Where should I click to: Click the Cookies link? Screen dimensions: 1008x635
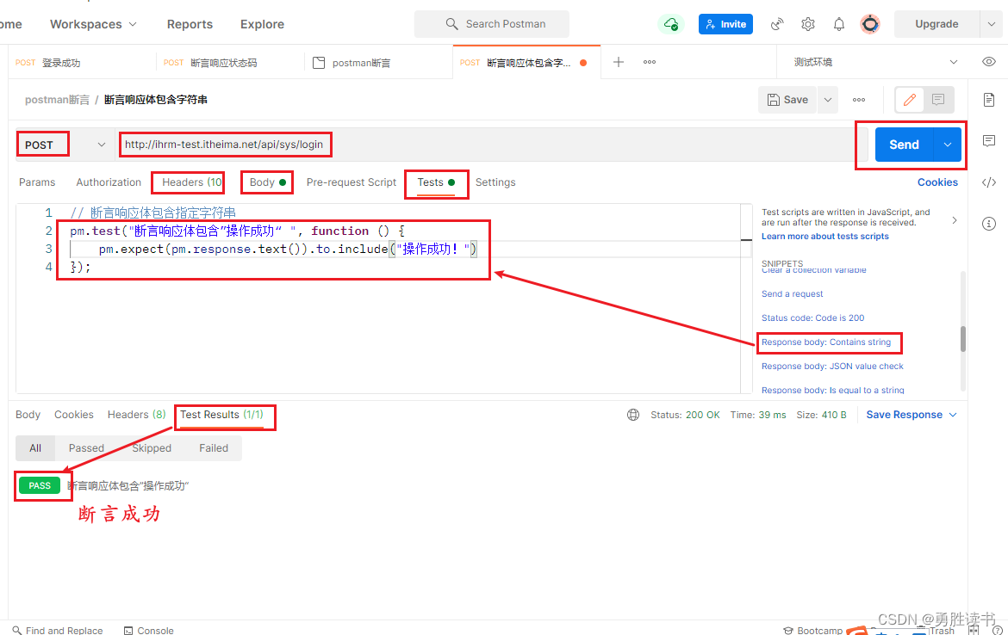point(937,182)
